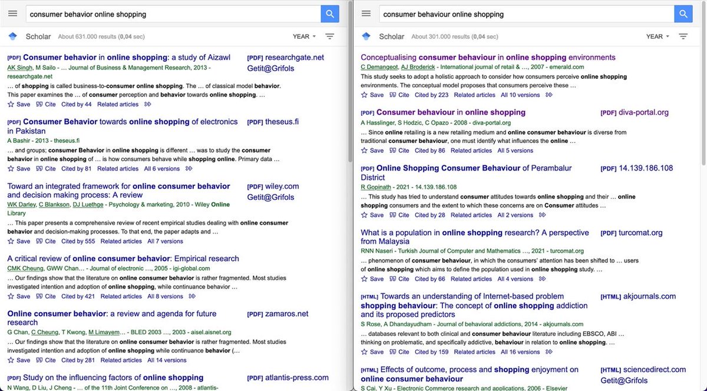Focus left search field 'consumer behavior online shopping'
This screenshot has width=707, height=391.
point(172,14)
